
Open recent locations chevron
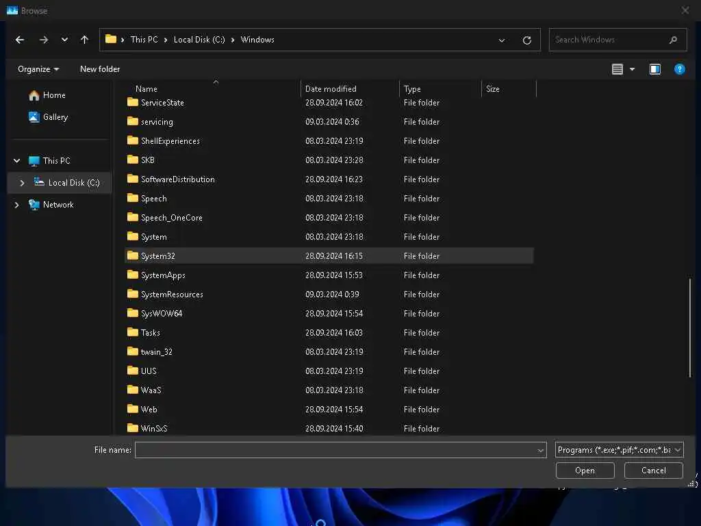[64, 40]
